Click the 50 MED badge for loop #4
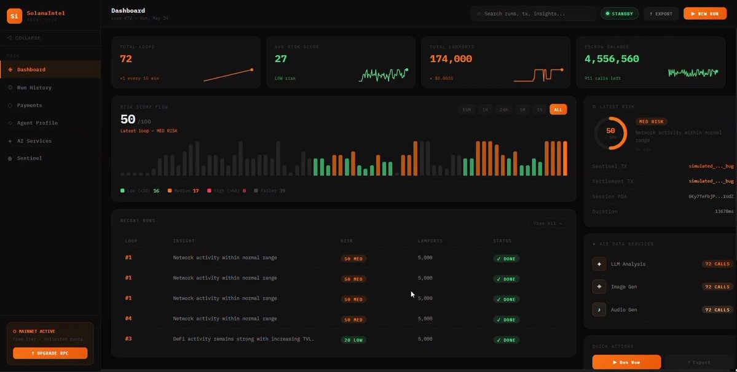This screenshot has height=372, width=737. 353,319
